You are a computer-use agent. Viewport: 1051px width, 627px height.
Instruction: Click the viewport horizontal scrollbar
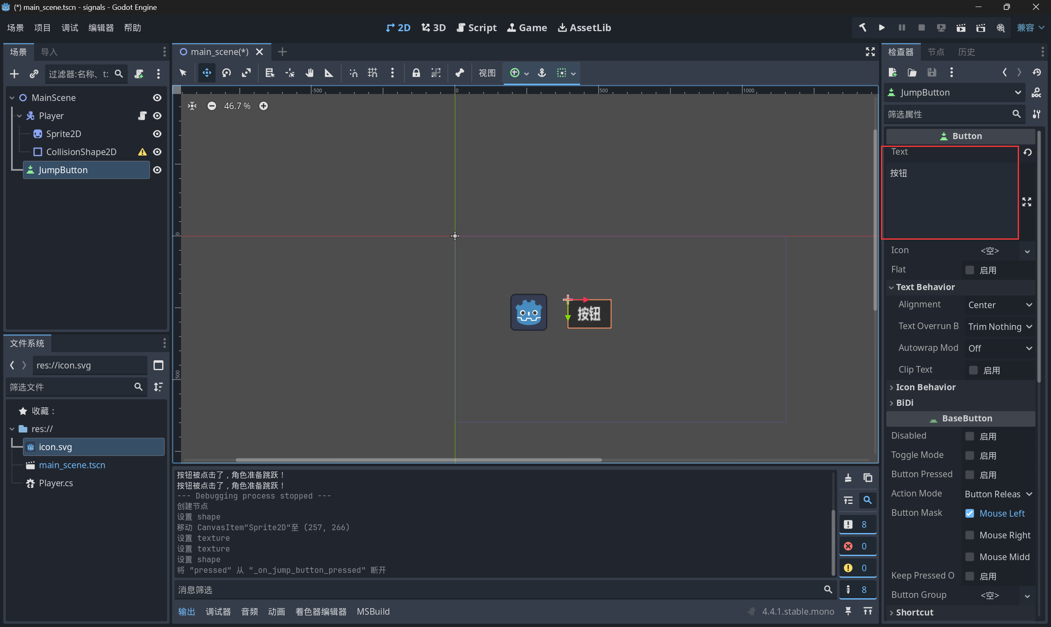pos(418,460)
